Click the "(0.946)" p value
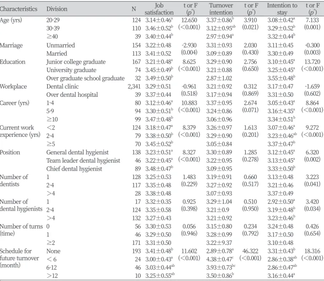 pos(189,234)
